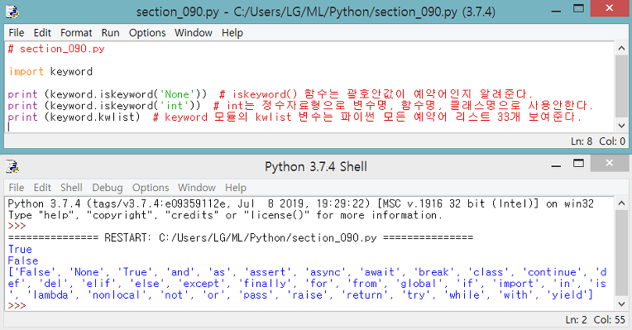The width and height of the screenshot is (632, 330).
Task: Open the File menu in the section_090.py editor
Action: (x=16, y=32)
